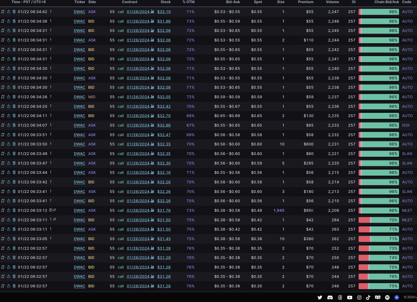
Task: Click the share icon on 06:34:36 row
Action: 9,21
